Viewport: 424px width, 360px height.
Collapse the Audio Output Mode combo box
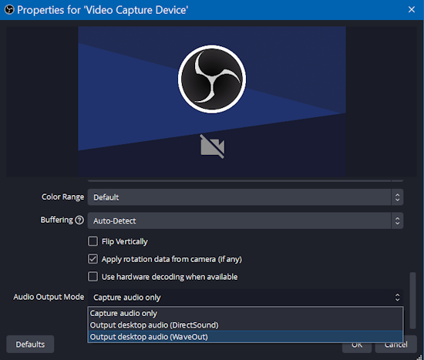point(245,297)
